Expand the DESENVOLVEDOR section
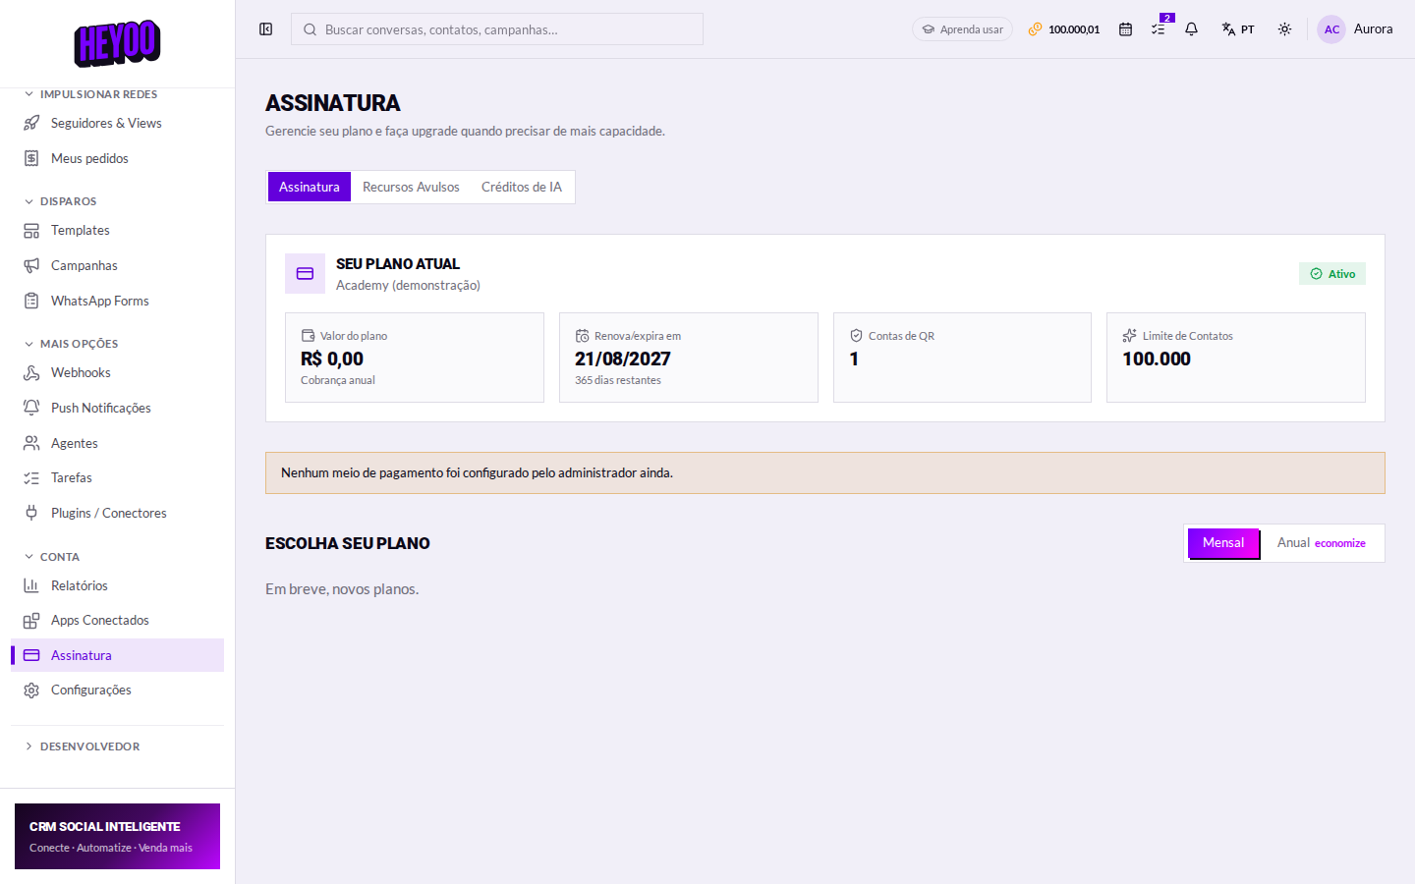1415x884 pixels. click(83, 746)
